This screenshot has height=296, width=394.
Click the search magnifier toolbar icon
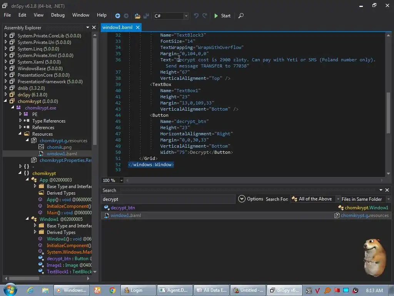point(241,16)
